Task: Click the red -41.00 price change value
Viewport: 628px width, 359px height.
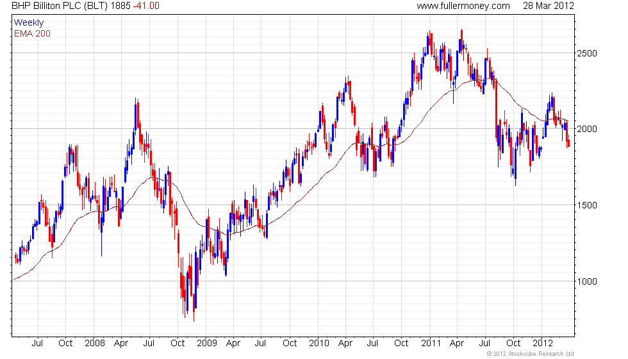Action: (x=146, y=6)
